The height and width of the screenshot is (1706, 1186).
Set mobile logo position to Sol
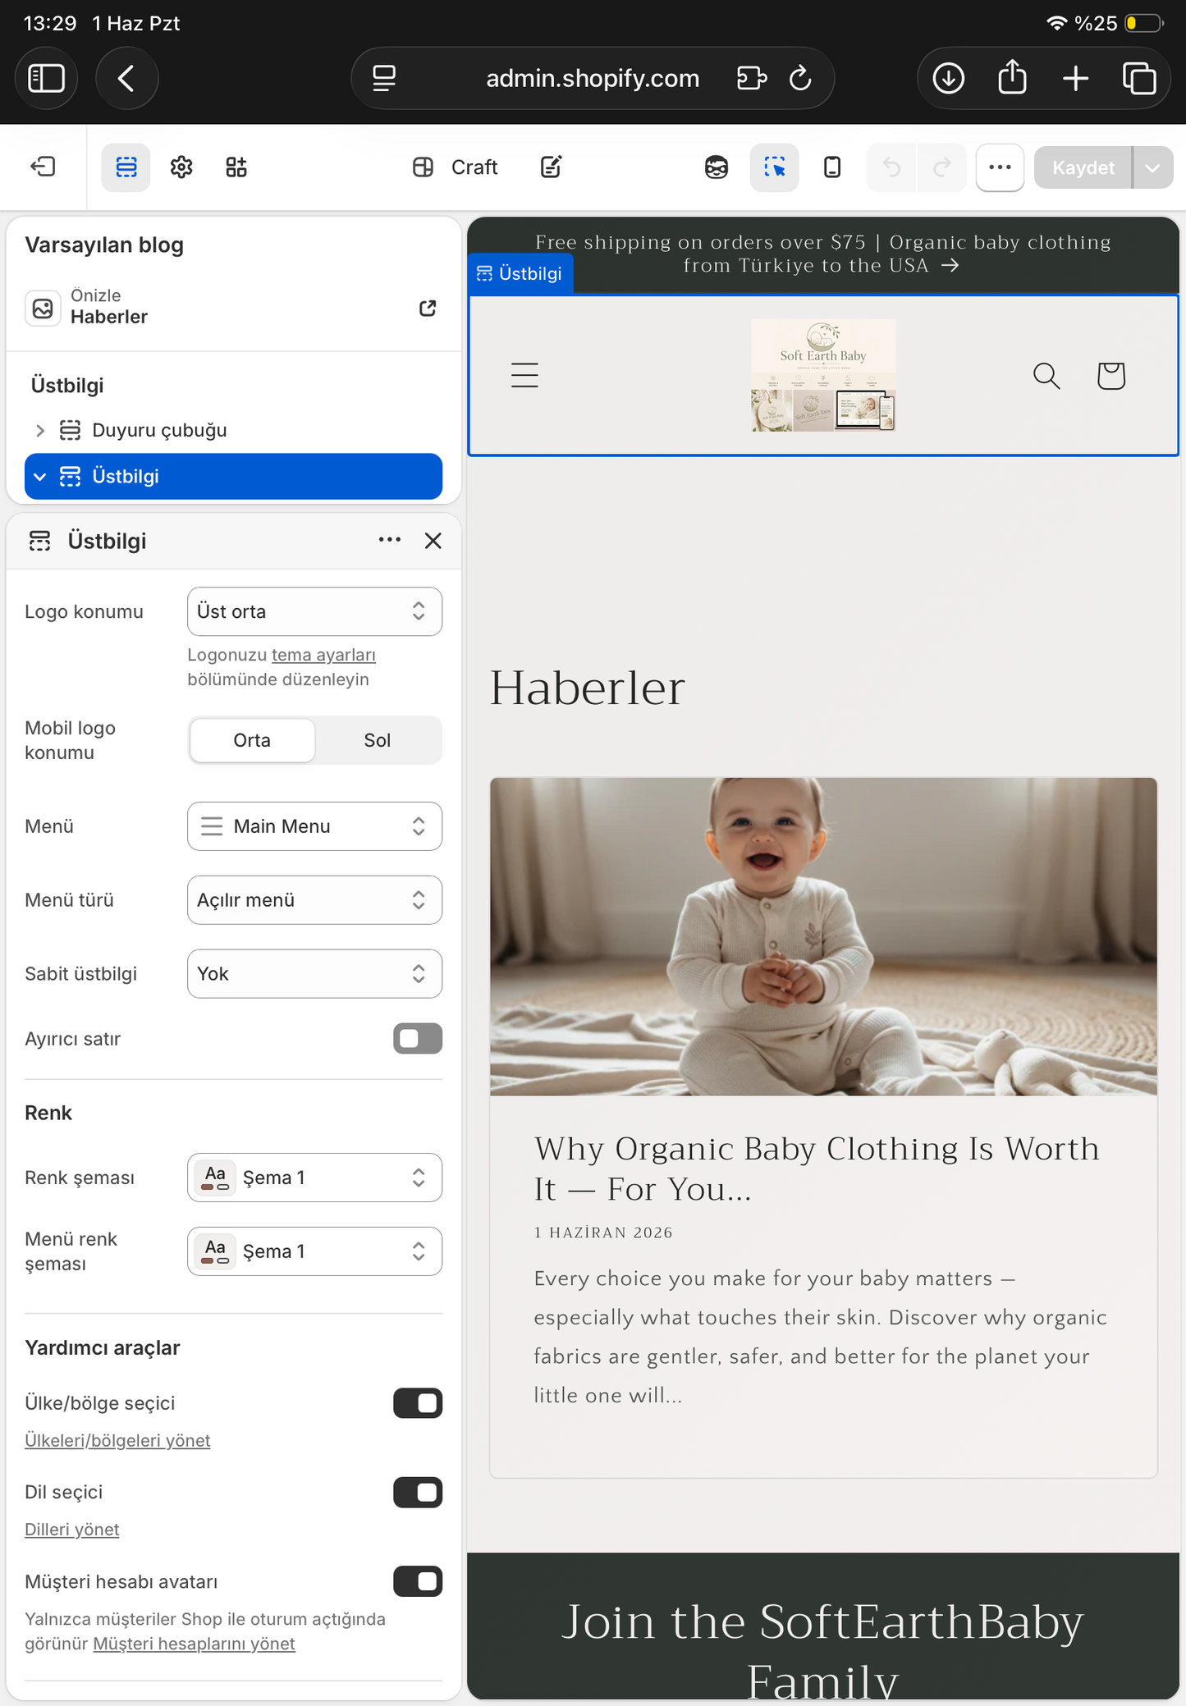[378, 740]
